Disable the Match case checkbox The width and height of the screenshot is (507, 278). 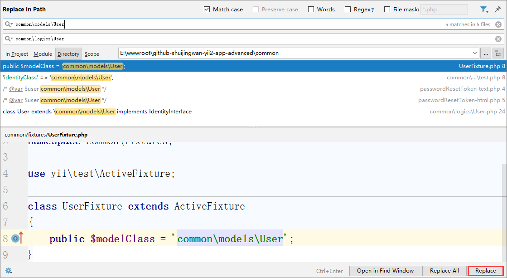pyautogui.click(x=207, y=10)
